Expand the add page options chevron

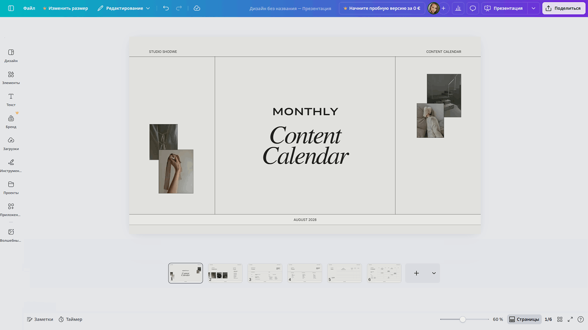coord(434,273)
